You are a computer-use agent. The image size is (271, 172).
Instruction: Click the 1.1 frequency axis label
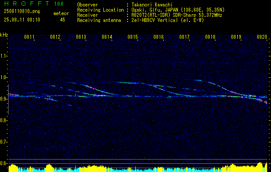point(4,56)
